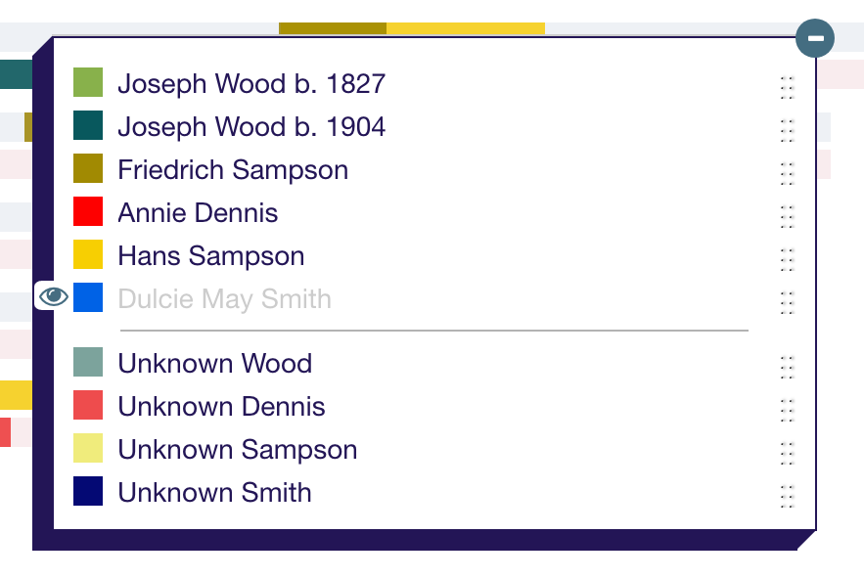Click the blue Dulcie May Smith swatch

(x=88, y=298)
